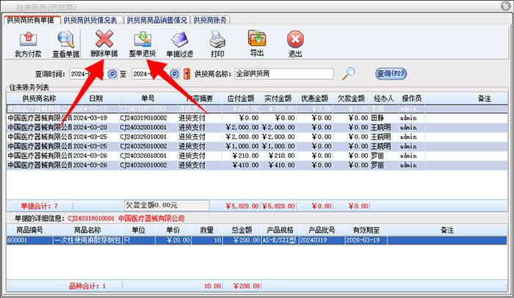Click the 整单退货 full return icon

(142, 43)
